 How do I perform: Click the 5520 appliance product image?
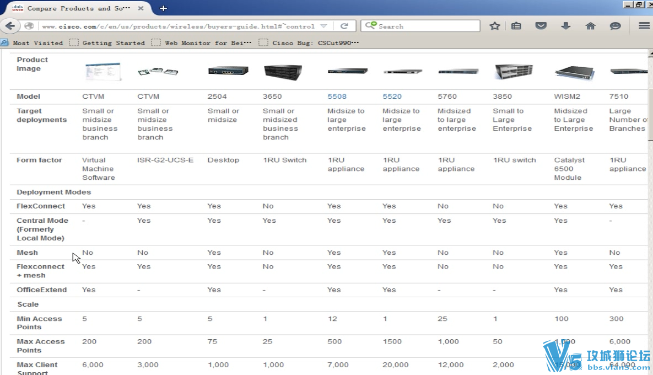403,72
